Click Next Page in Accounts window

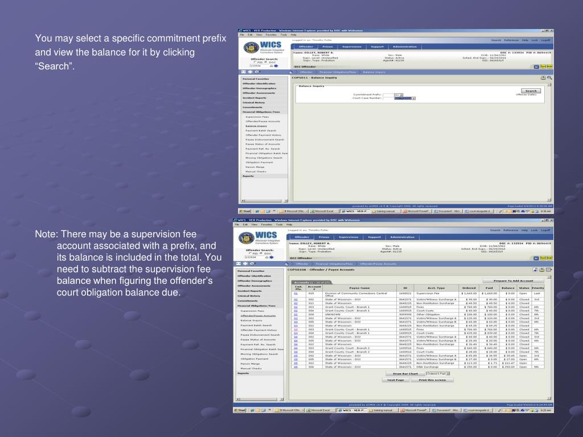tap(395, 380)
